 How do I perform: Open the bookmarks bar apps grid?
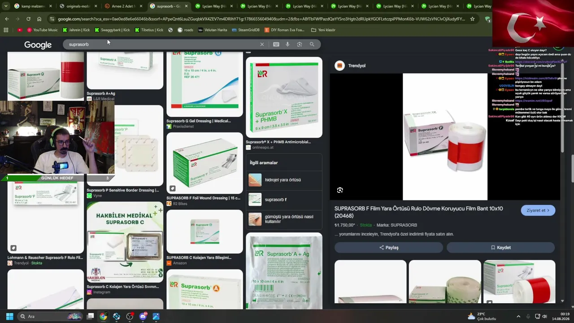pyautogui.click(x=6, y=30)
